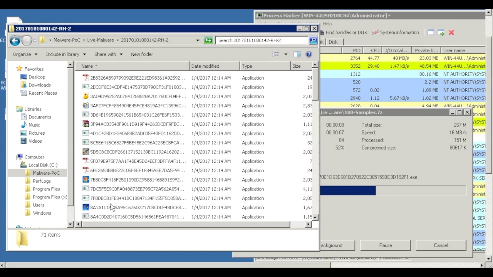Click the New folder button
The width and height of the screenshot is (493, 277).
[142, 54]
